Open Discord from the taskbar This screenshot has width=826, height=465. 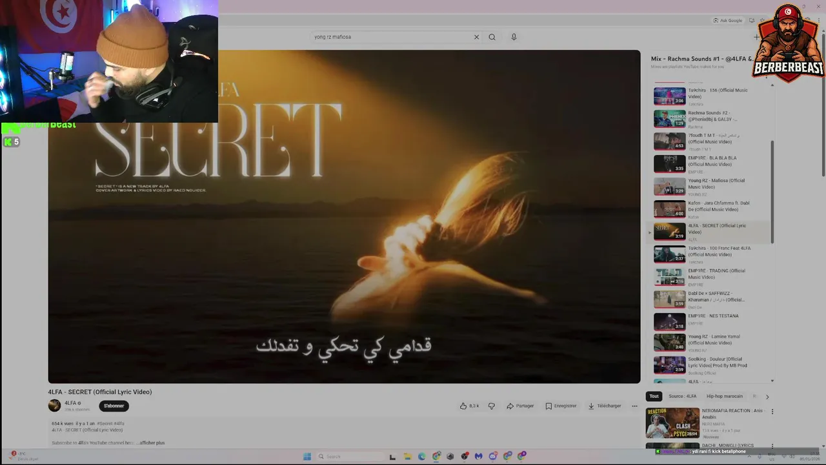[x=492, y=457]
